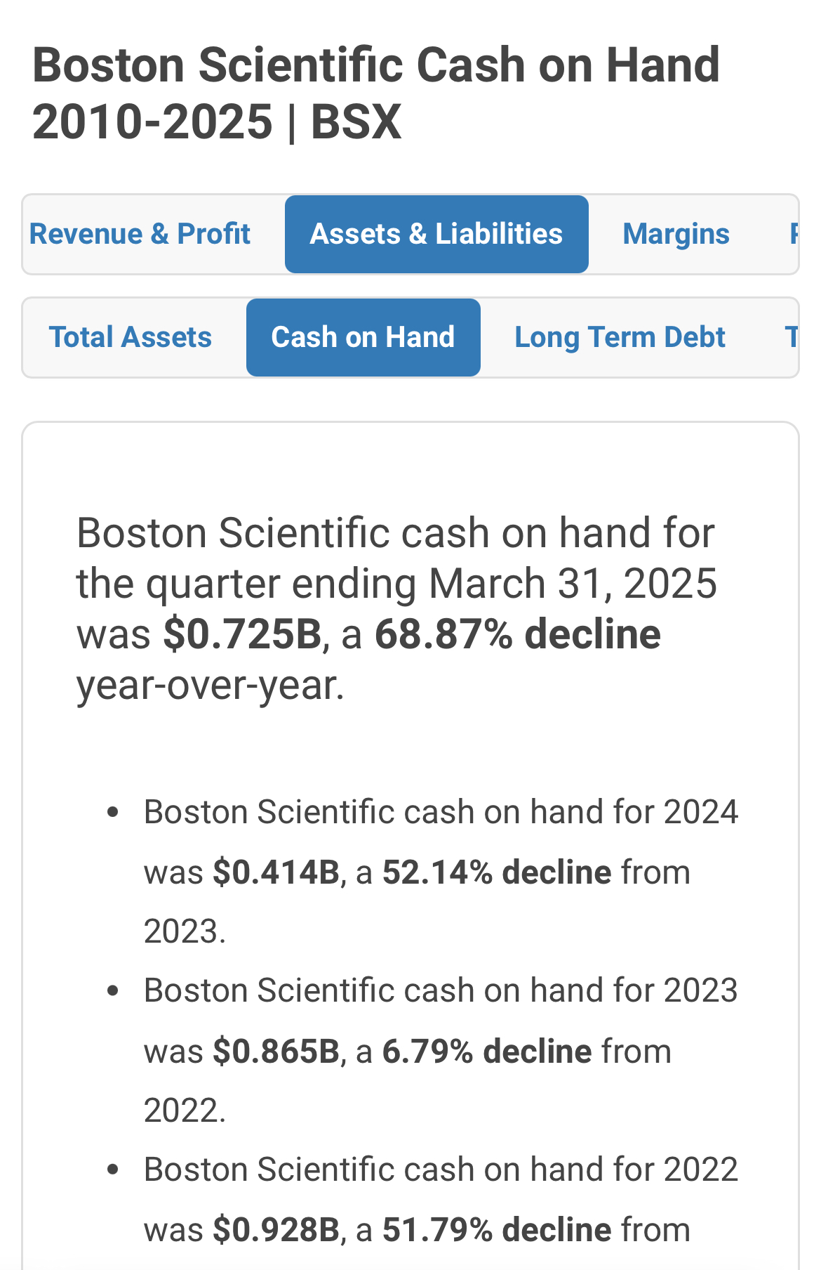Click the $0.928B figure for 2022
This screenshot has height=1270, width=821.
[276, 1230]
